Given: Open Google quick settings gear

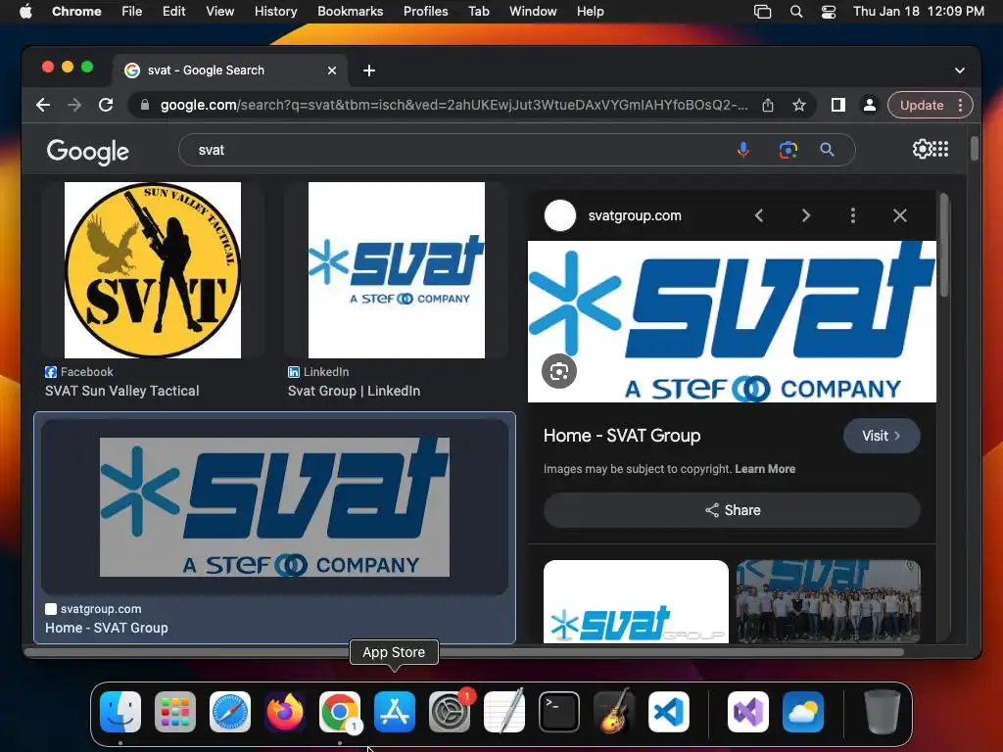Looking at the screenshot, I should point(923,149).
